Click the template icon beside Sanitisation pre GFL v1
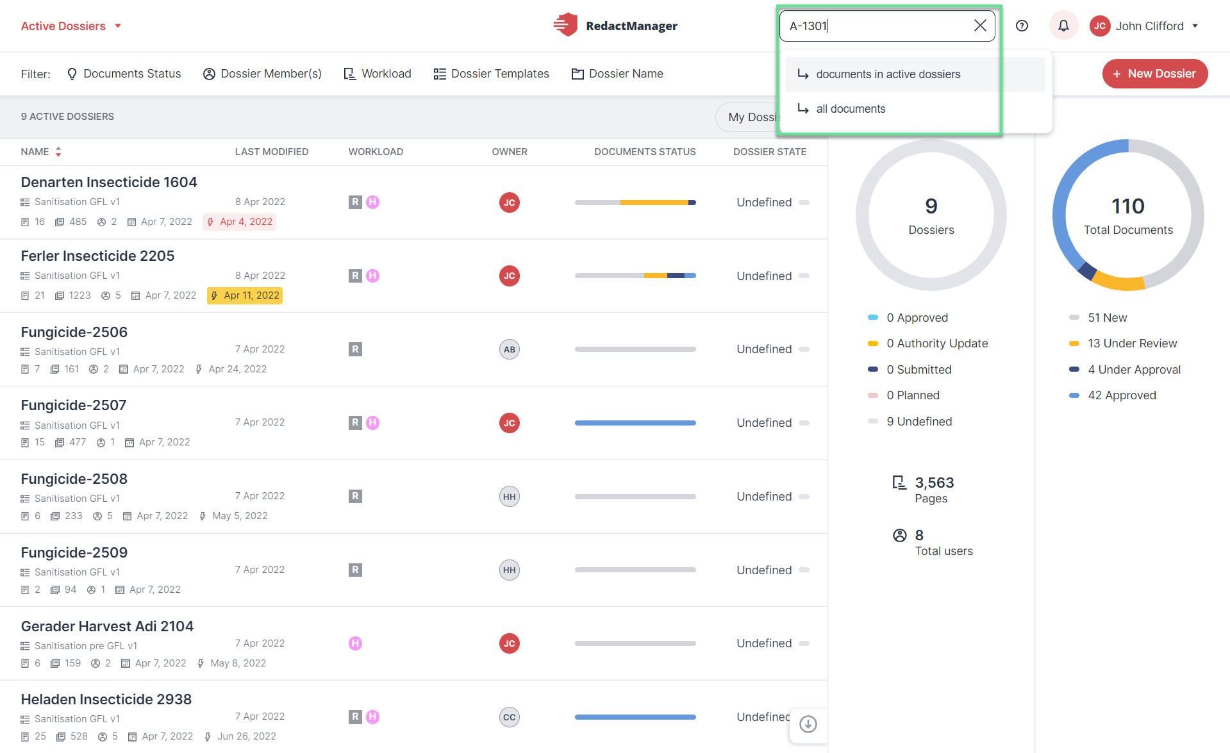Screen dimensions: 1230x753 point(25,646)
